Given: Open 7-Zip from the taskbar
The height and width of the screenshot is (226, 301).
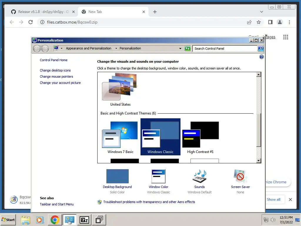Looking at the screenshot, I should pyautogui.click(x=84, y=220).
